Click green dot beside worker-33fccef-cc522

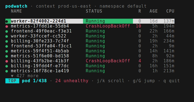click(x=7, y=36)
